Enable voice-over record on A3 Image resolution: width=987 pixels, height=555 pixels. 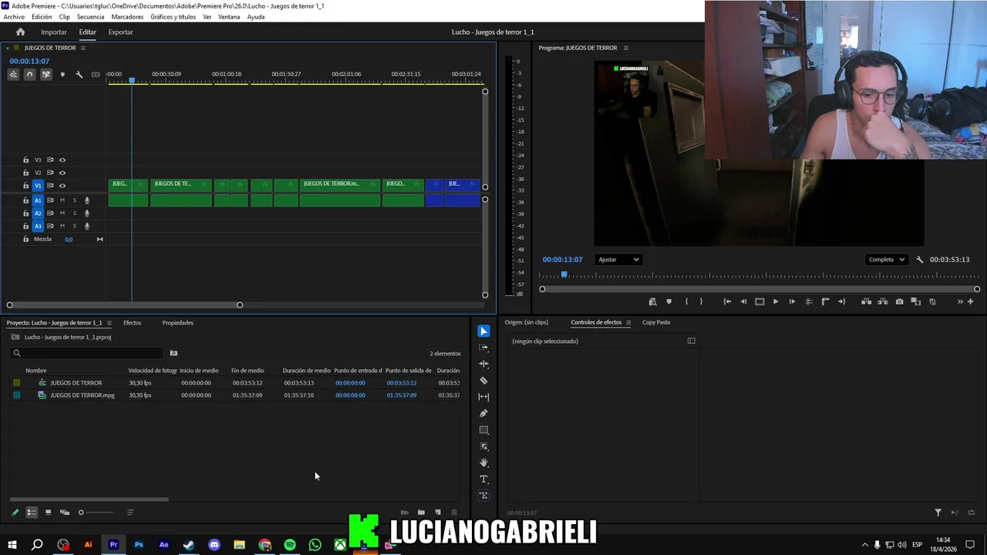[87, 226]
